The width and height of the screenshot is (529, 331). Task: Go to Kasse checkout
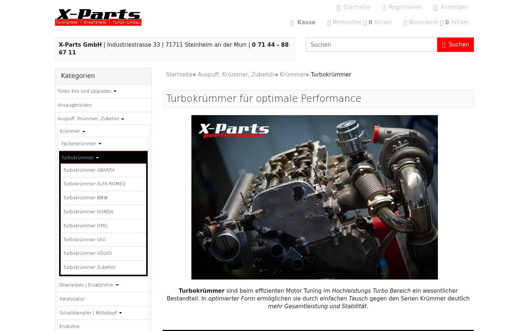[x=303, y=22]
